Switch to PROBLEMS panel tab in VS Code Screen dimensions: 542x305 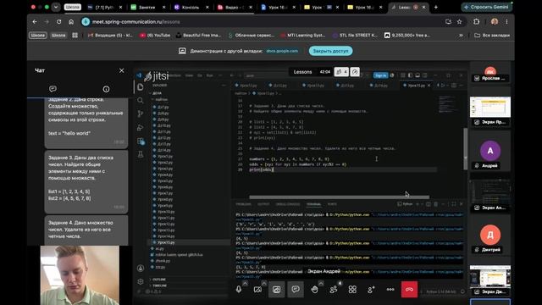[x=243, y=204]
